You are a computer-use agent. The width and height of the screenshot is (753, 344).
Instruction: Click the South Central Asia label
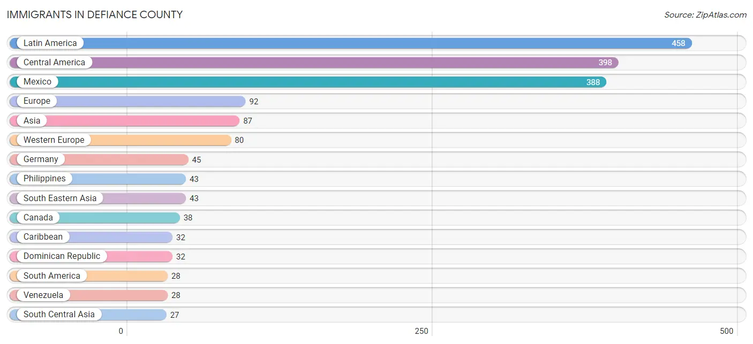pyautogui.click(x=59, y=315)
